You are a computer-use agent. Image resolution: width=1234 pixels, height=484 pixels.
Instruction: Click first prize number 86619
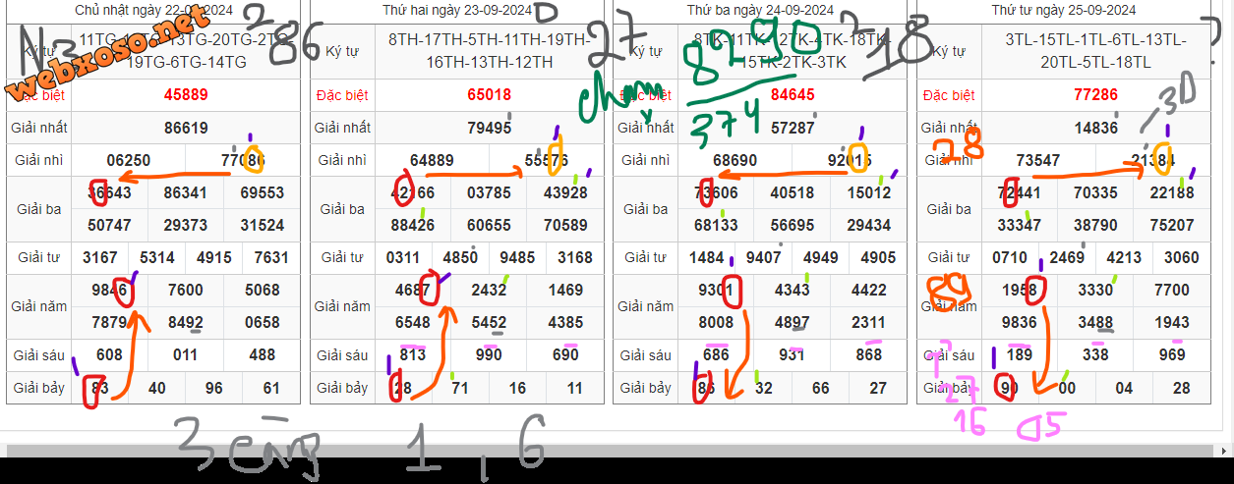[186, 128]
